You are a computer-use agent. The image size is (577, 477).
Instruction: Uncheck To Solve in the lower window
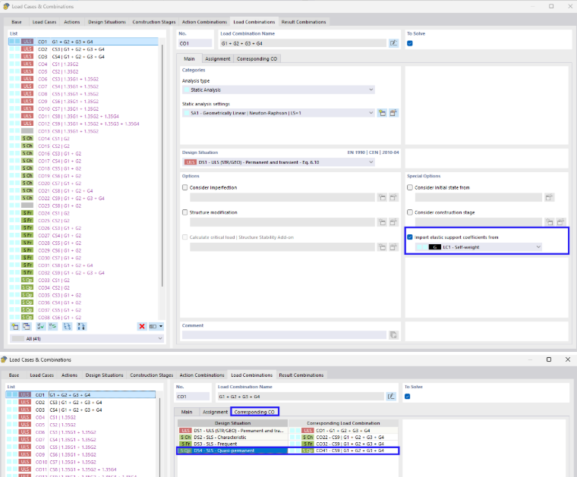408,397
